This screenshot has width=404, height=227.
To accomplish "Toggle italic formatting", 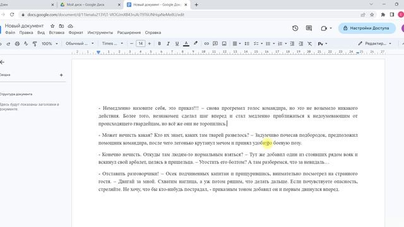I will pos(168,44).
